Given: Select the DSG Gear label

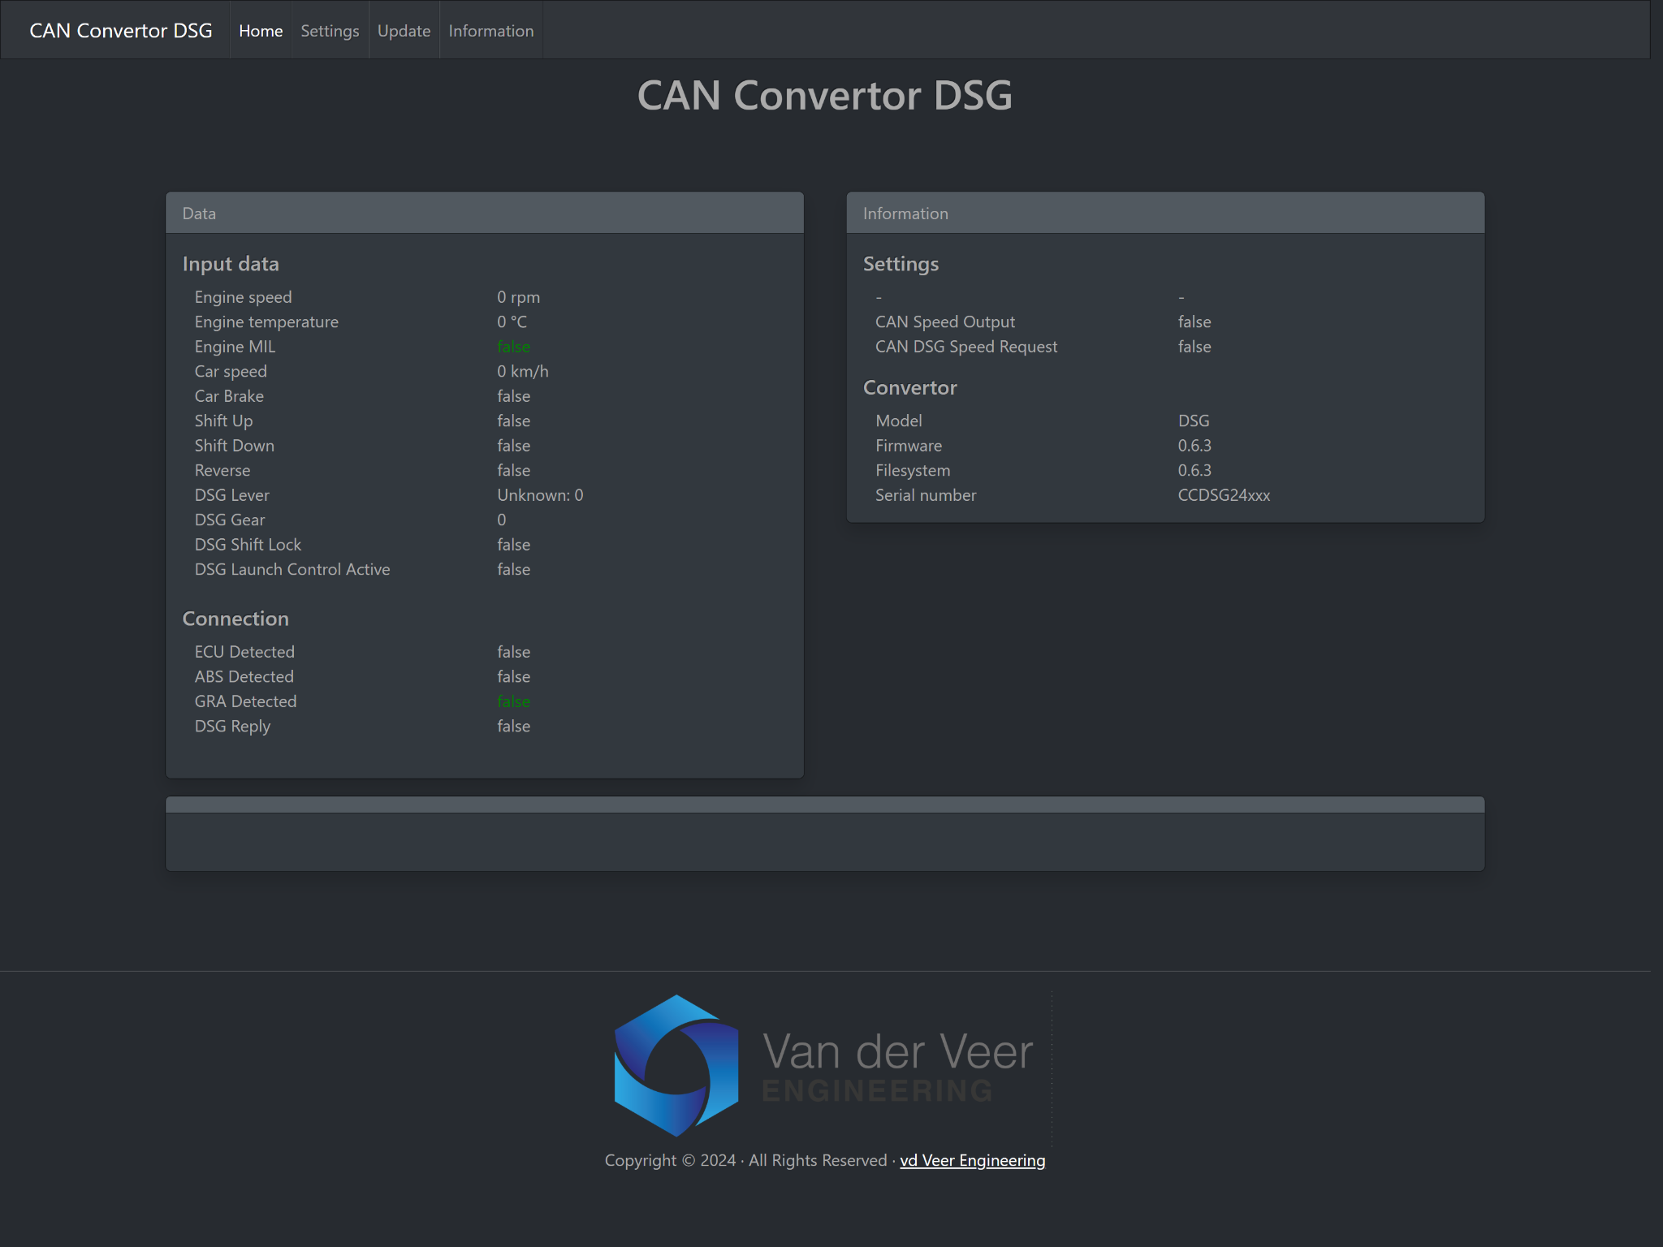Looking at the screenshot, I should click(x=230, y=520).
